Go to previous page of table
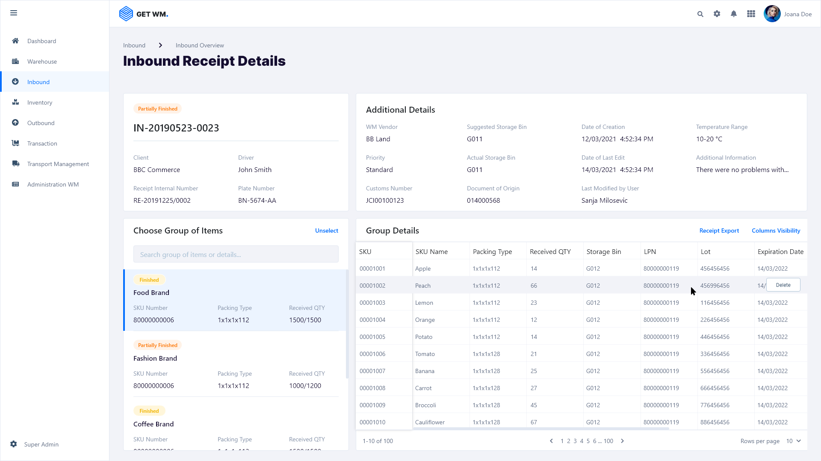Screen dimensions: 821x461 (x=551, y=441)
